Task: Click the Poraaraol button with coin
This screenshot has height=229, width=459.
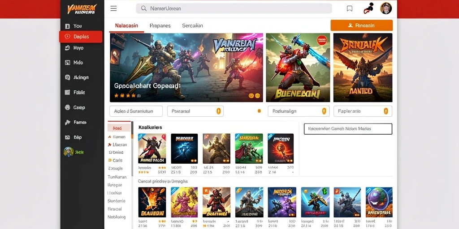Action: pyautogui.click(x=195, y=111)
